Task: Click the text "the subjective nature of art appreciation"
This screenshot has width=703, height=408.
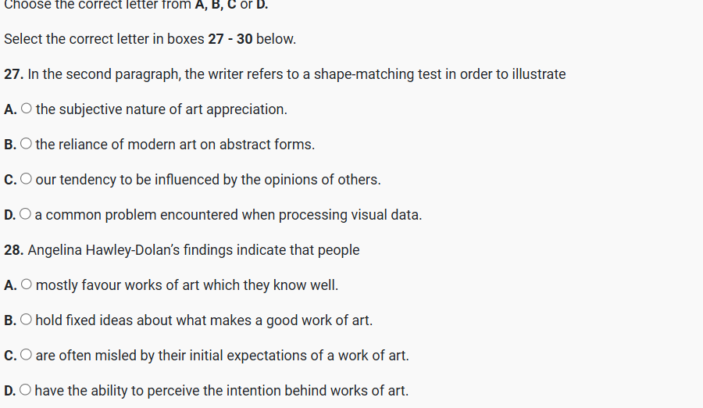Action: [161, 109]
